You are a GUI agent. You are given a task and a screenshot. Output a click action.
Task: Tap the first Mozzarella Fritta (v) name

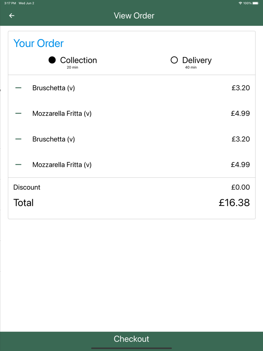point(62,113)
